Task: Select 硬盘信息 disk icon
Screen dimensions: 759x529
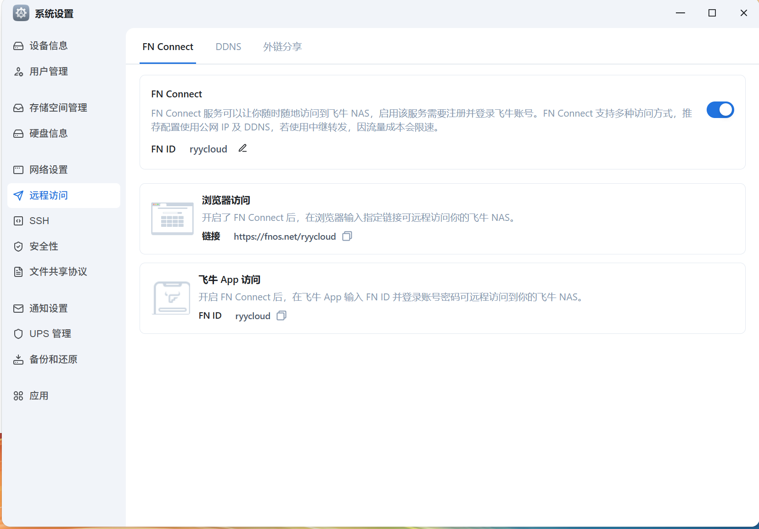Action: (x=18, y=134)
